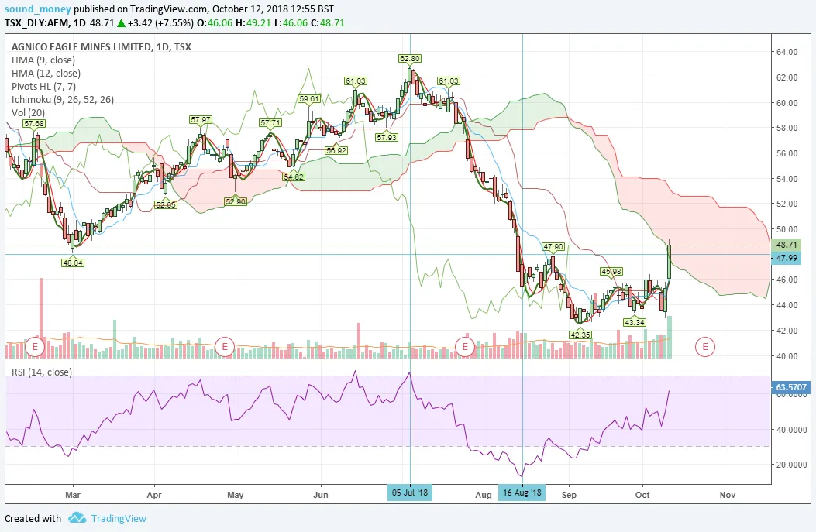
Task: Click the 52.80 pivot low label
Action: 236,201
